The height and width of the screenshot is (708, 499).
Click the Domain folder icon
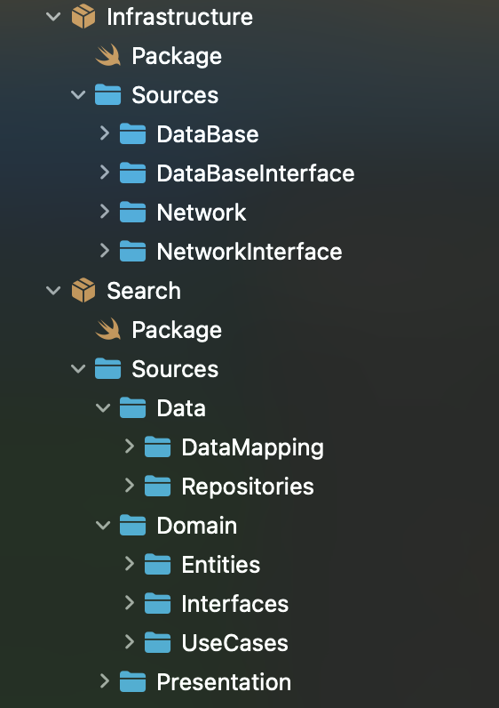pyautogui.click(x=133, y=526)
